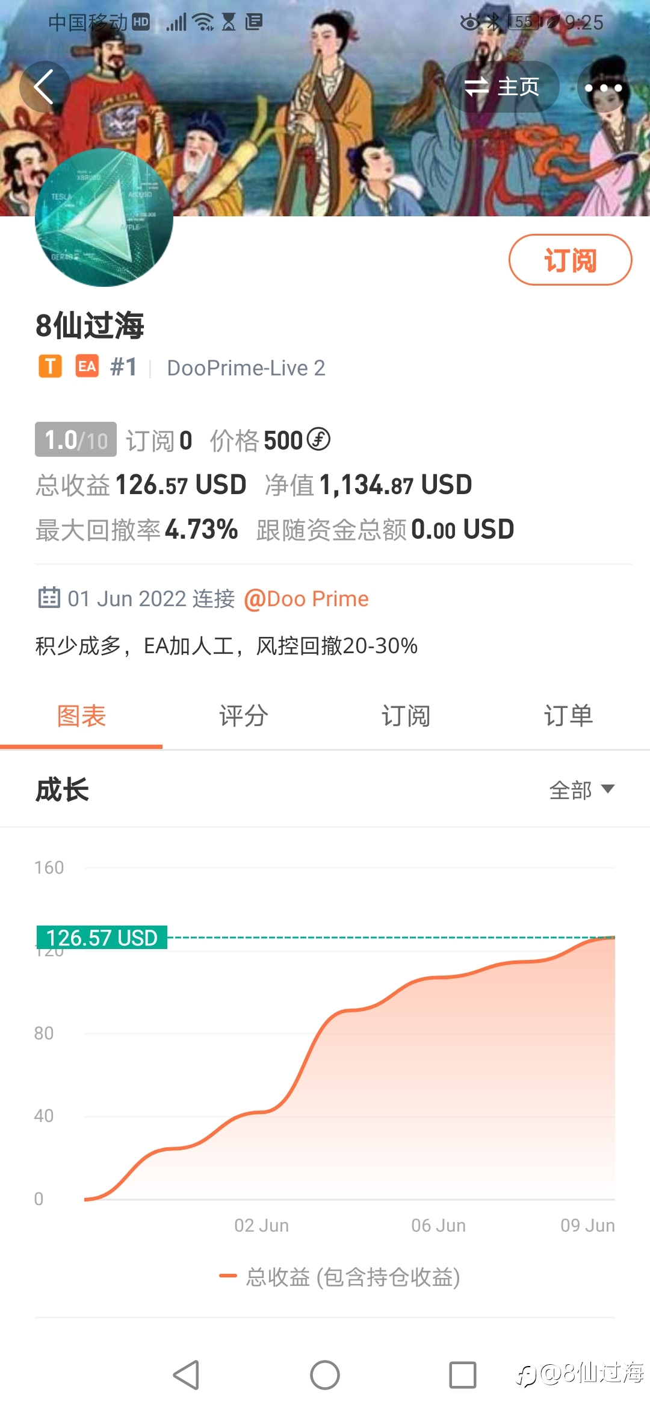Image resolution: width=650 pixels, height=1410 pixels.
Task: Tap the back arrow icon
Action: coord(45,87)
